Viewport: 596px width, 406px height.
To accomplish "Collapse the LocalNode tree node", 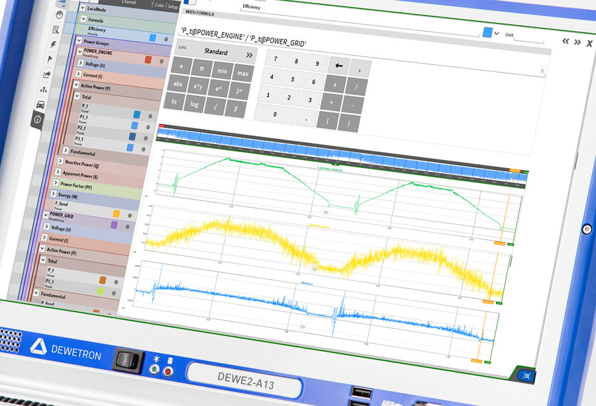I will [x=83, y=7].
